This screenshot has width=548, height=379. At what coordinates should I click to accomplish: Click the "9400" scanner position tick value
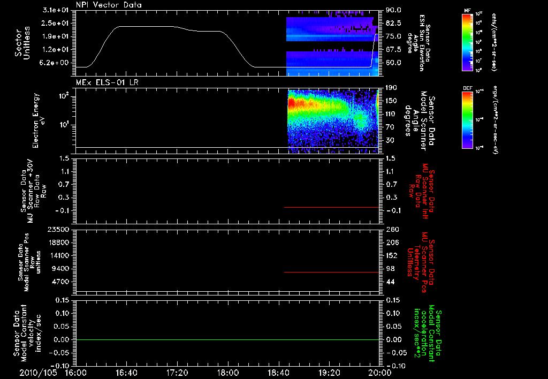(x=60, y=269)
